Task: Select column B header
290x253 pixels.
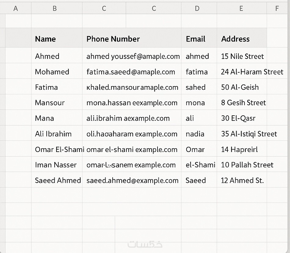Action: point(55,9)
